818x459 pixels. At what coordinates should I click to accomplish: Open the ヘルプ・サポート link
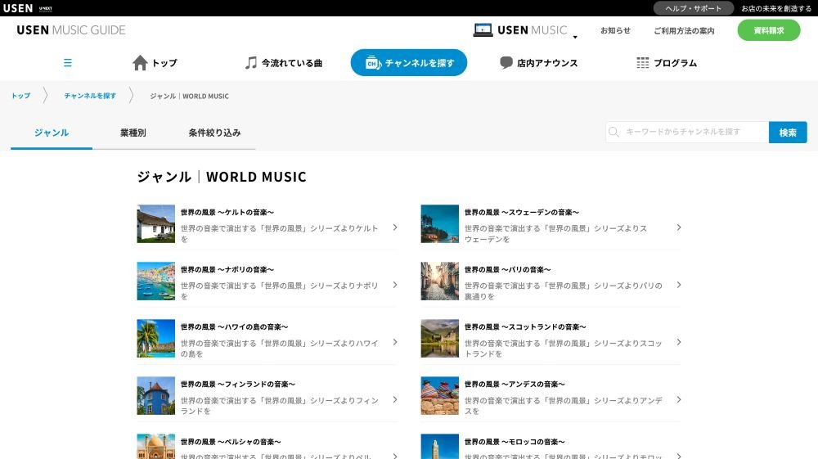694,8
